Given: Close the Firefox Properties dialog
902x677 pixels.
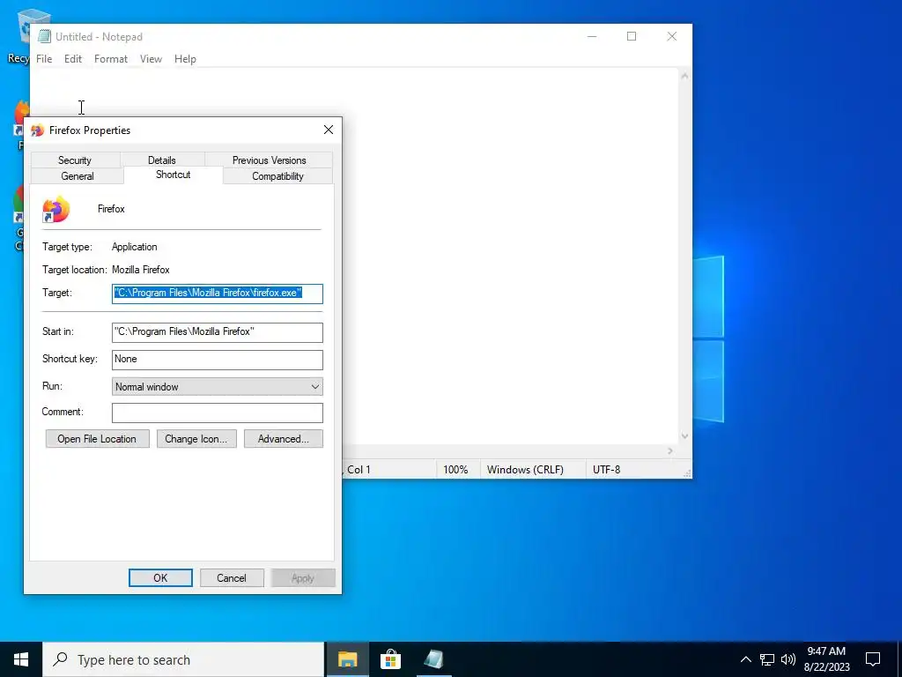Looking at the screenshot, I should 329,130.
